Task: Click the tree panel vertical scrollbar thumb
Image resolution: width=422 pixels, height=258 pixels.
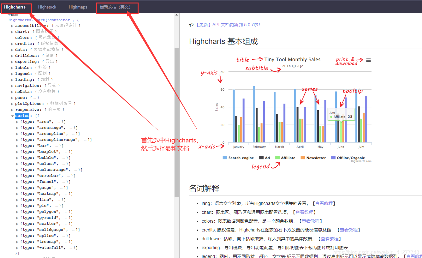Action: click(x=176, y=122)
